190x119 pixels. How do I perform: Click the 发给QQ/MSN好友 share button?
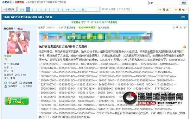87,27
